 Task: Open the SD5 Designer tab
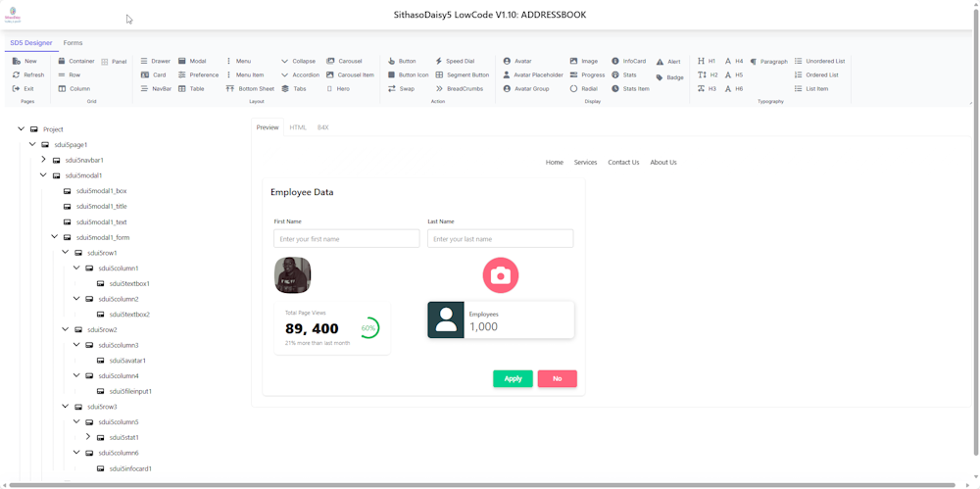point(31,43)
